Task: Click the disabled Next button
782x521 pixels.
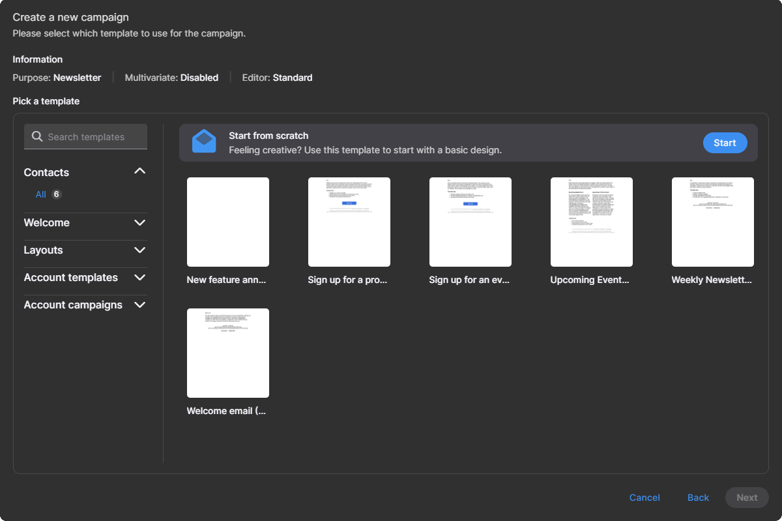Action: [746, 498]
